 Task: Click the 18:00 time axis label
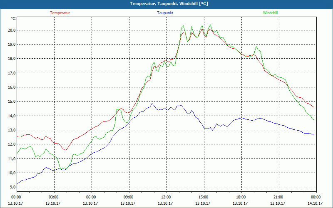(241, 197)
